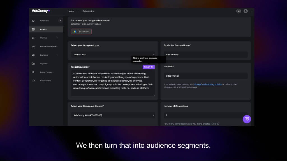Click the Planning calendar icon in sidebar
This screenshot has width=287, height=161.
[33, 29]
